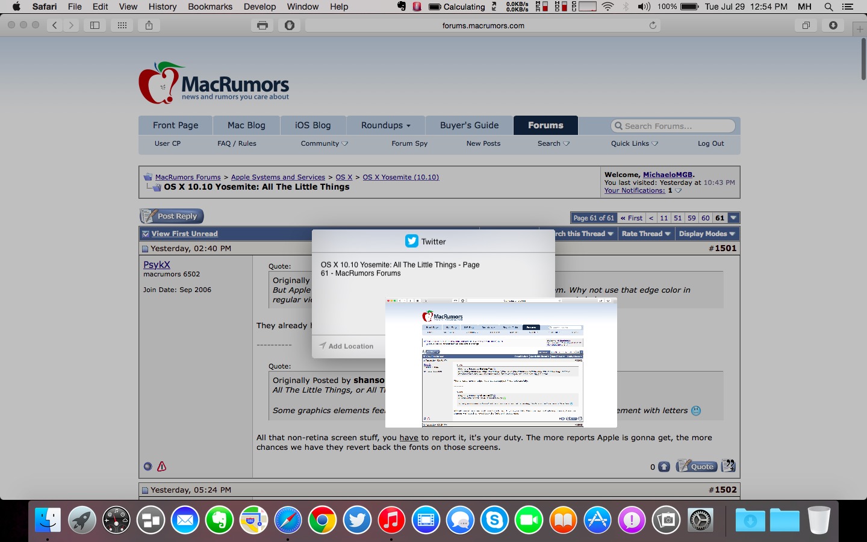Open PsykX user profile link
Image resolution: width=867 pixels, height=542 pixels.
157,264
